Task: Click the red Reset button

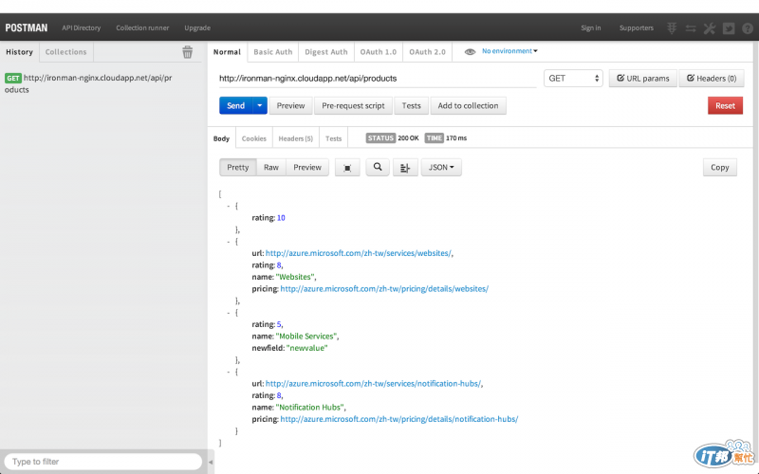Action: [725, 105]
